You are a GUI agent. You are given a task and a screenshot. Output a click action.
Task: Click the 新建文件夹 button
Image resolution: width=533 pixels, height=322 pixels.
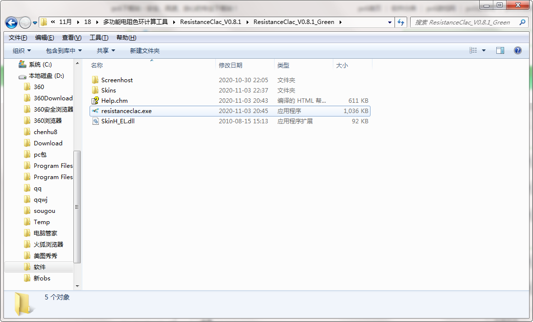click(x=144, y=50)
